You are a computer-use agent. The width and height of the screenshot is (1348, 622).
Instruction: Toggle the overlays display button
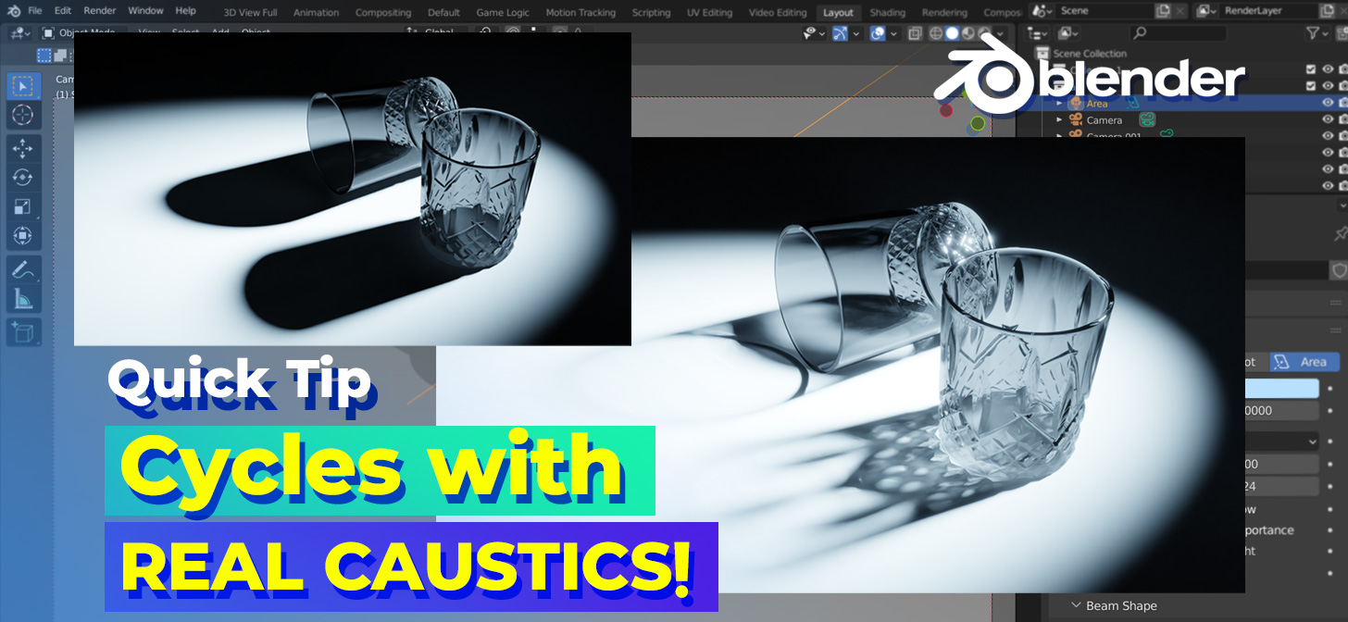click(x=878, y=33)
